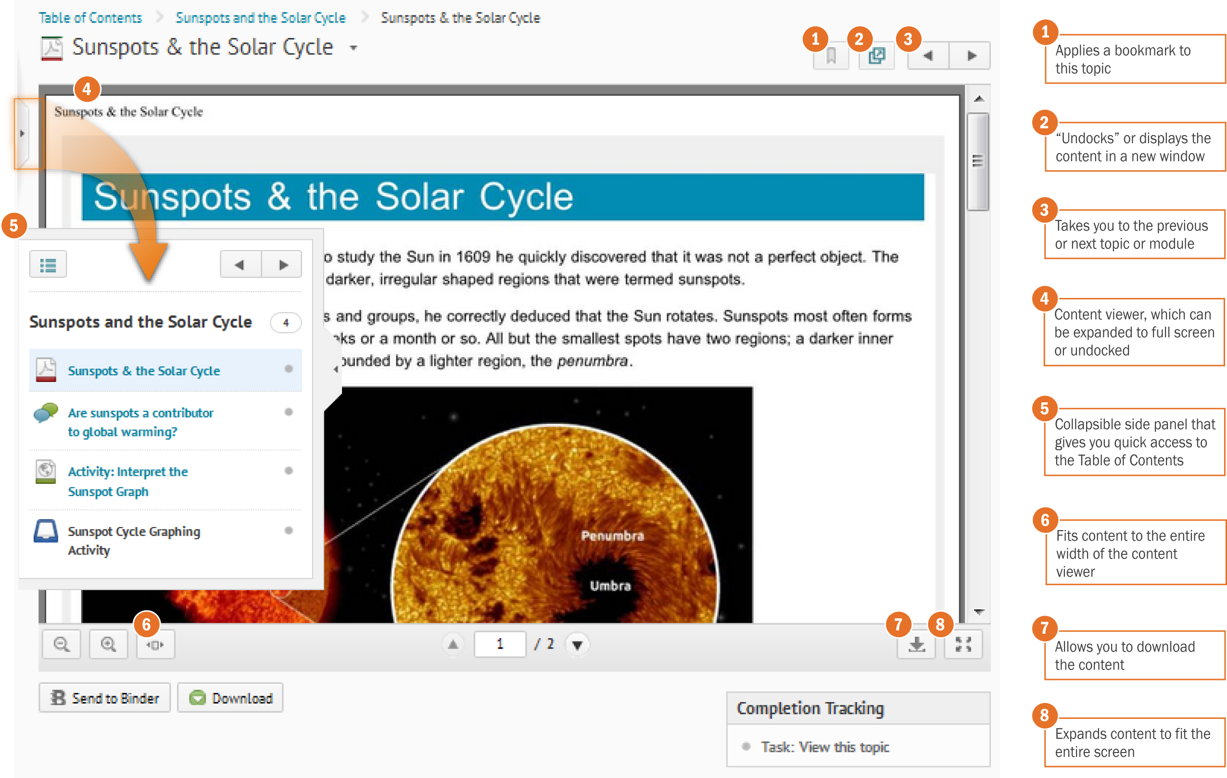The height and width of the screenshot is (778, 1227).
Task: Click the document scrollbar thumb
Action: click(978, 161)
